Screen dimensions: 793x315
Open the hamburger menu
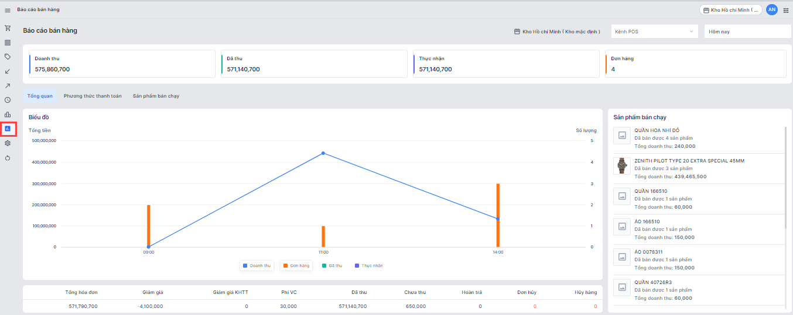pos(8,10)
